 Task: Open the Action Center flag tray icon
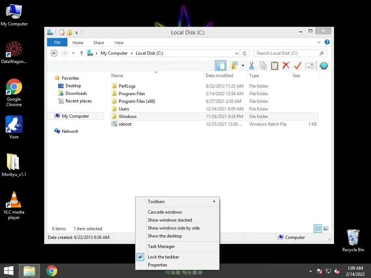(x=319, y=271)
